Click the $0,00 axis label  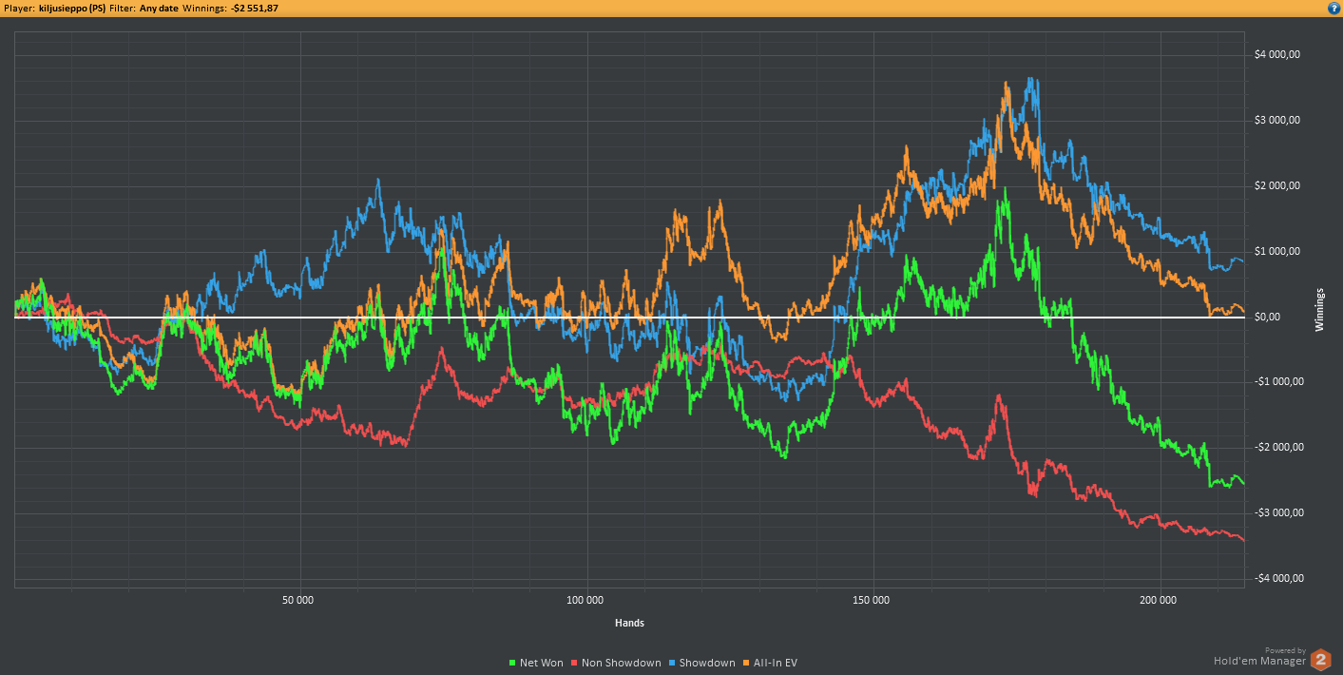click(1267, 317)
